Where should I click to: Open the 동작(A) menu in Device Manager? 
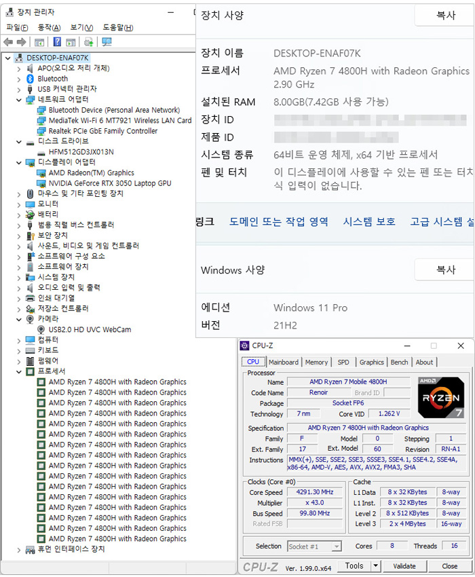point(49,28)
